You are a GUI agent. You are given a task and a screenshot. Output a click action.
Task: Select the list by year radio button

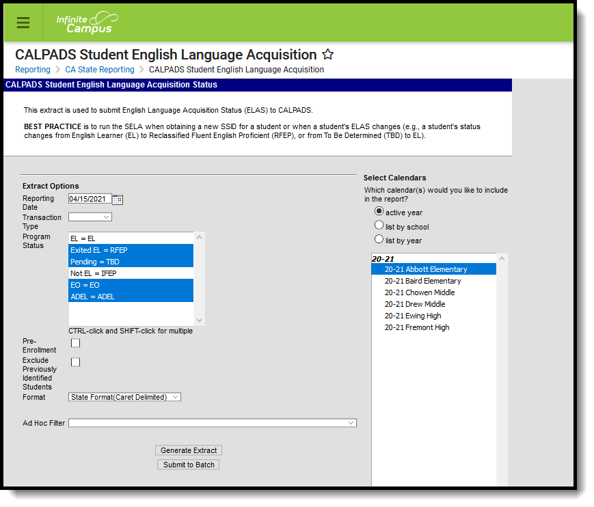379,239
